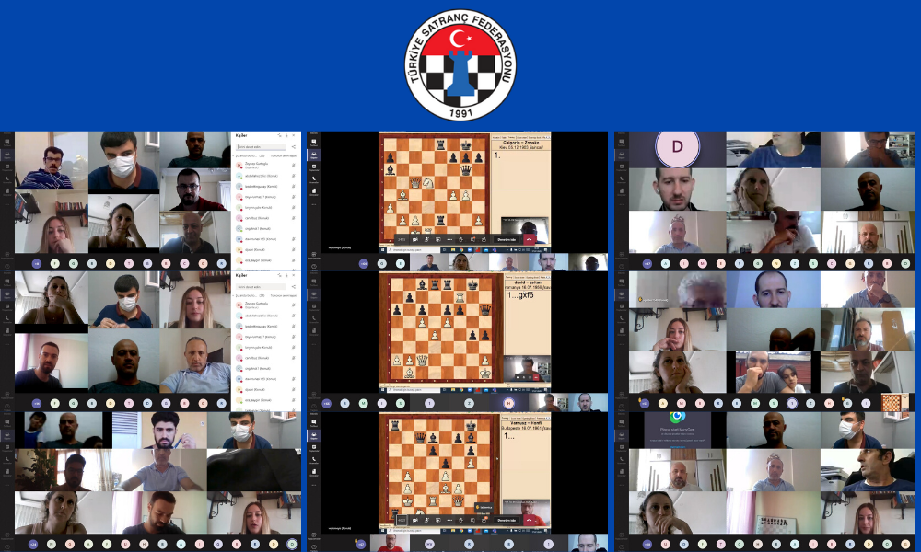Expand more apps ellipsis in Budapest game sidebar

coord(314,485)
